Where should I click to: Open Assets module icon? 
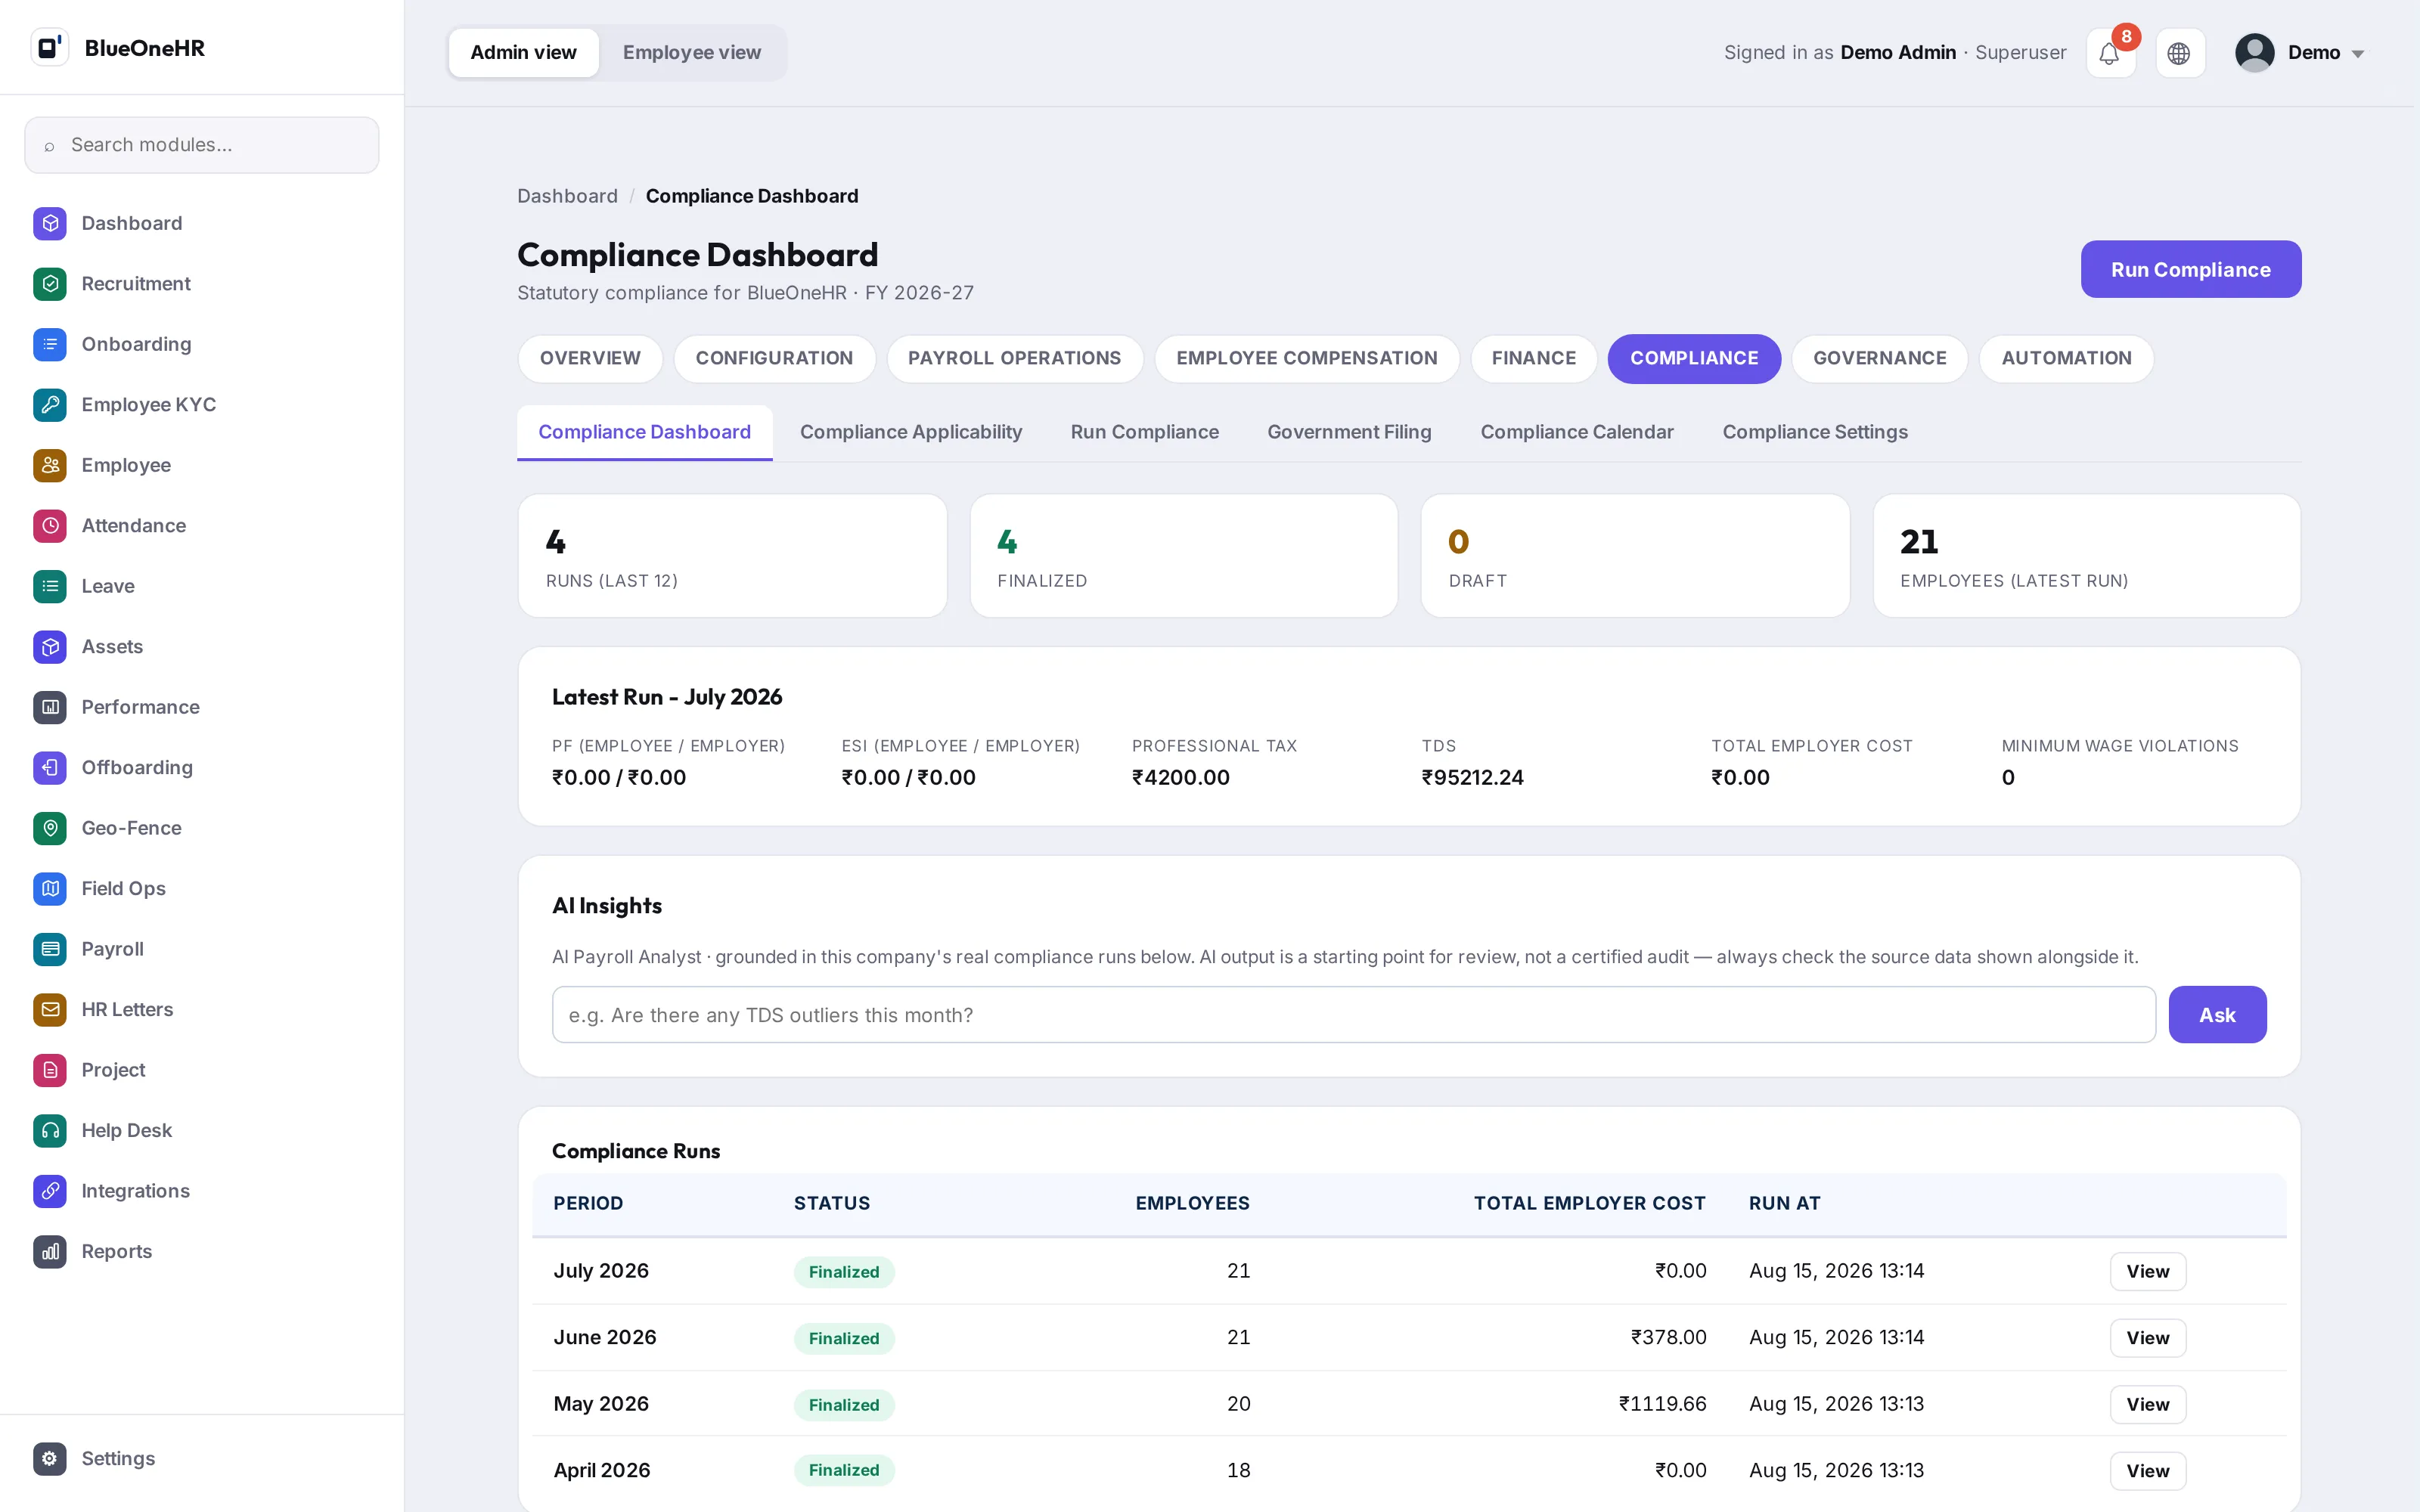50,647
